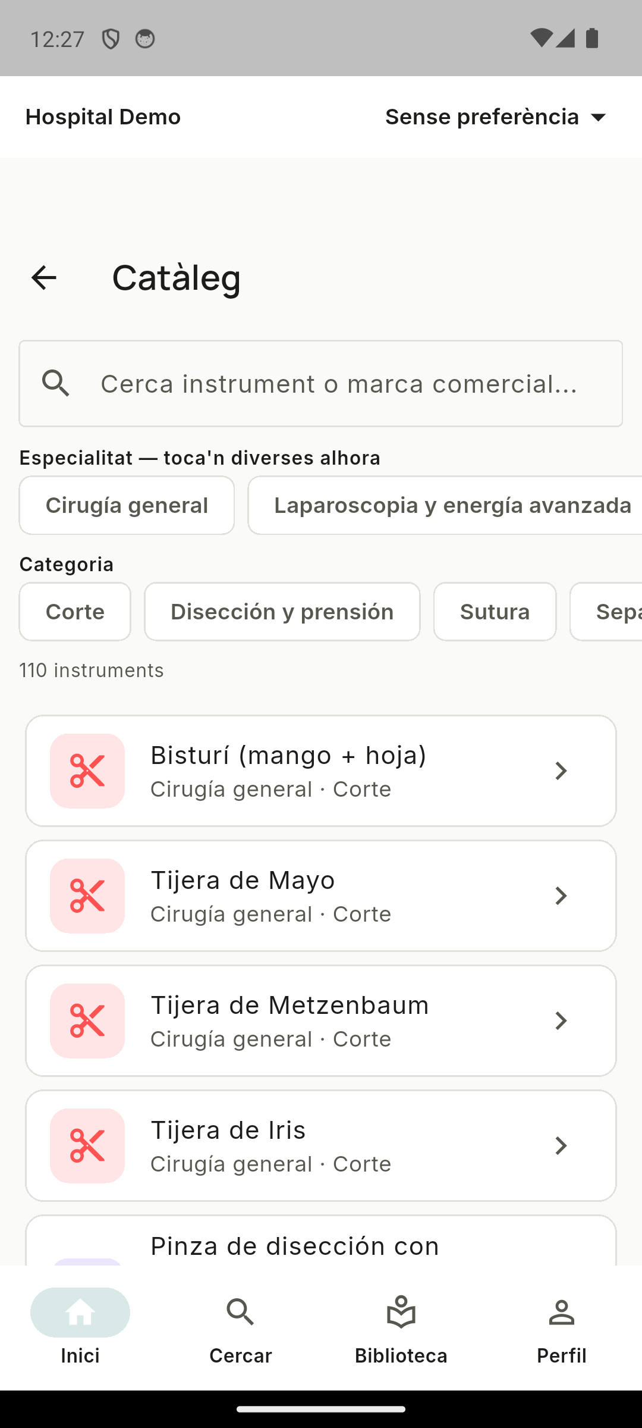642x1428 pixels.
Task: Switch to the Cercar tab
Action: pos(241,1329)
